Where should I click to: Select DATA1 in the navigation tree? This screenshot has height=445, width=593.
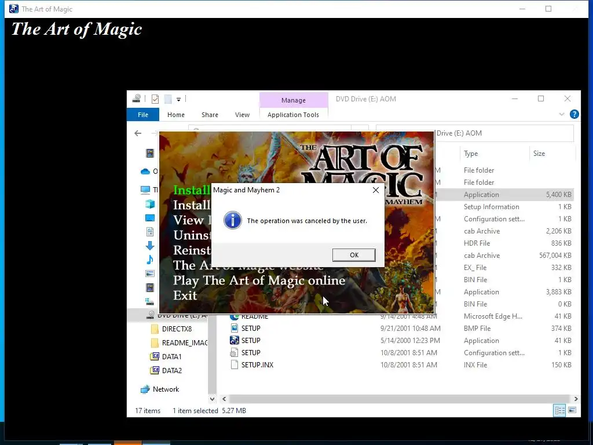coord(171,356)
